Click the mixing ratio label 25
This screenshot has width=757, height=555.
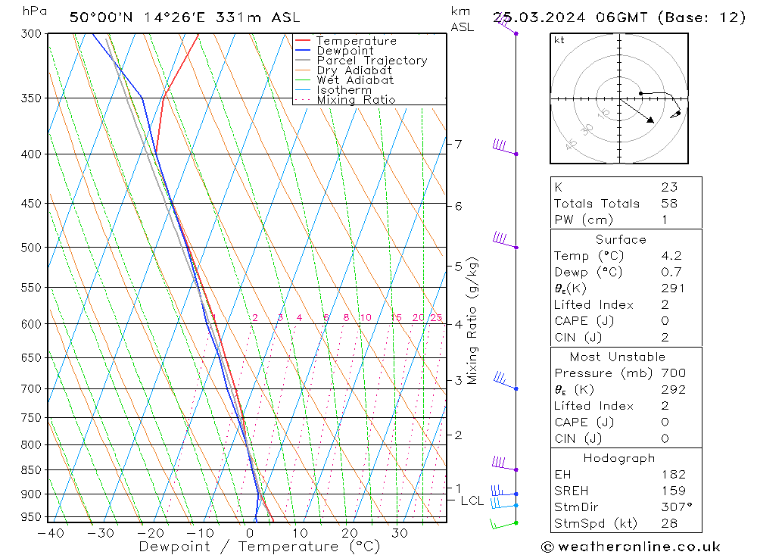point(436,318)
